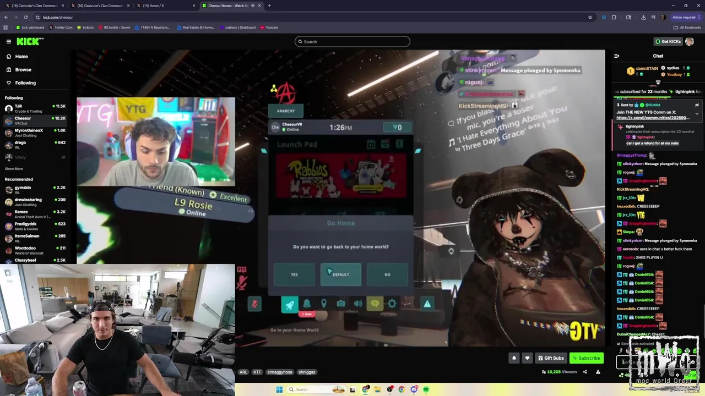This screenshot has height=396, width=705.
Task: Expand the pinned message chevron
Action: click(697, 114)
